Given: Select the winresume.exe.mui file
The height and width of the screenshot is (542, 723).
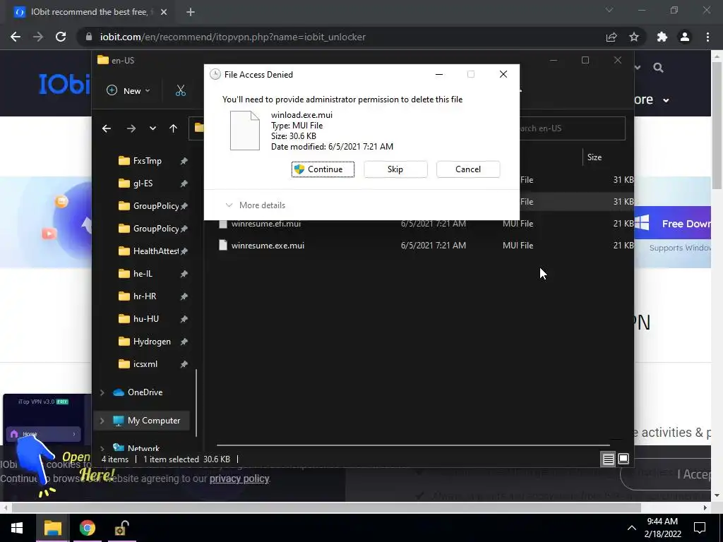Looking at the screenshot, I should 268,245.
